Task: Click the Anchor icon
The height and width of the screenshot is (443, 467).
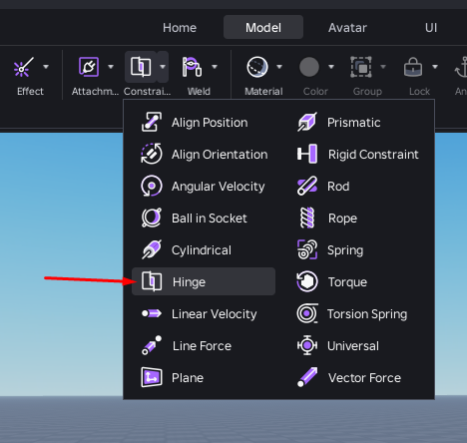Action: 461,67
